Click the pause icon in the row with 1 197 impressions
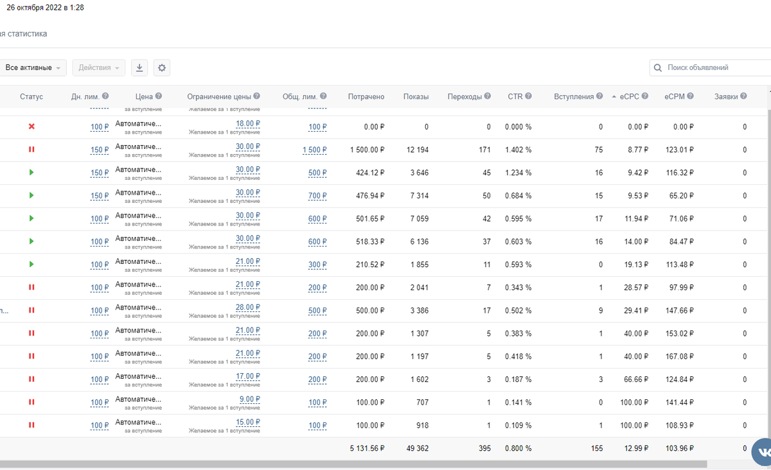This screenshot has height=470, width=771. click(31, 356)
